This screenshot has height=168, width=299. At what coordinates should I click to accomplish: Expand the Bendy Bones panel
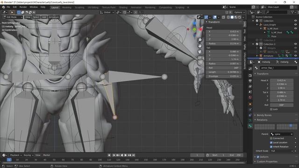point(264,115)
